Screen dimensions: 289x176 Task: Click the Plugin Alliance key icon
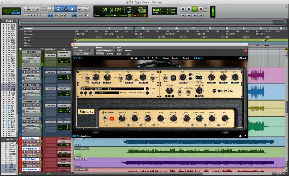pos(241,136)
